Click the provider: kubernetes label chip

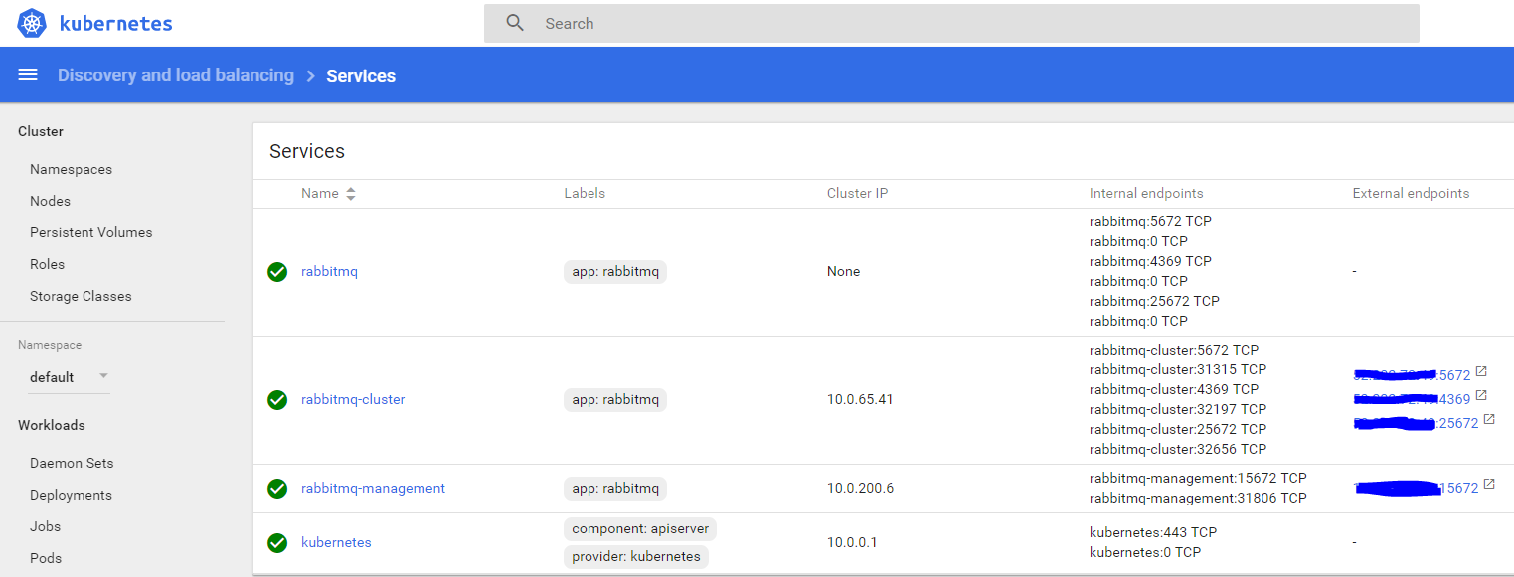pos(636,557)
